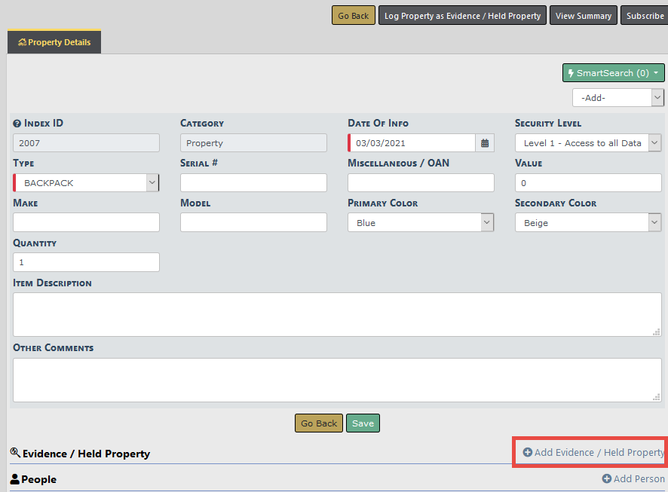Open the Security Level dropdown
Viewport: 668px width, 492px height.
click(x=587, y=143)
